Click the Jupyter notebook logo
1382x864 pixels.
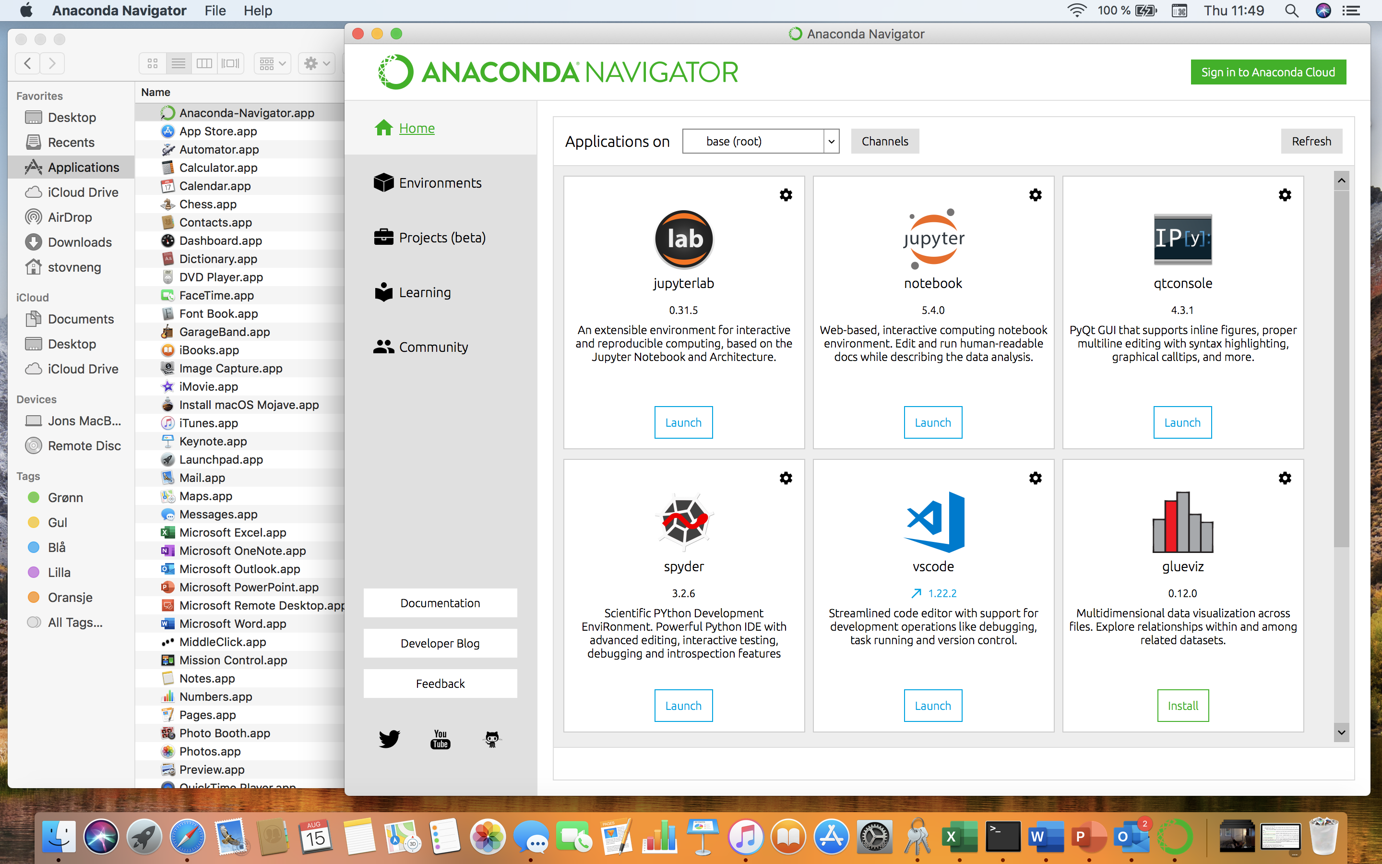tap(933, 239)
